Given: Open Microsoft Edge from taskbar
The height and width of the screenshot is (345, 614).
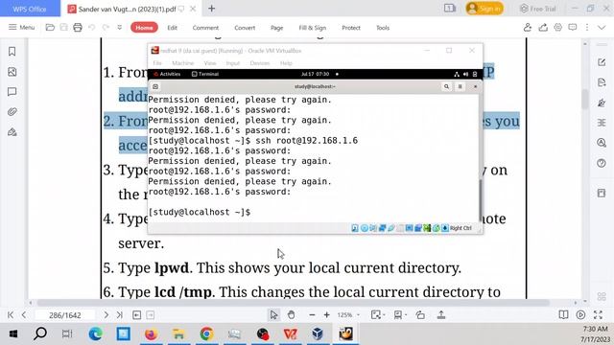Looking at the screenshot, I should 96,334.
